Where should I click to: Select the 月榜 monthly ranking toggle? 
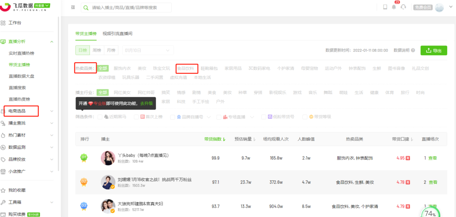[111, 50]
